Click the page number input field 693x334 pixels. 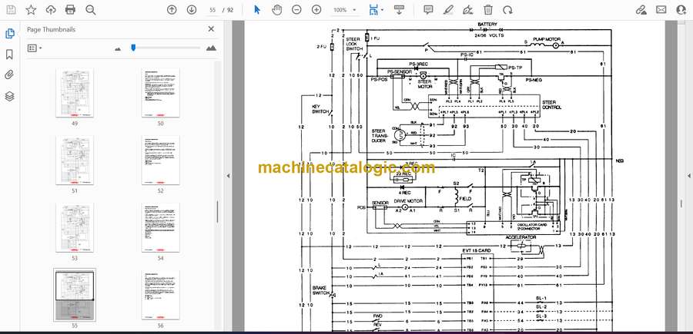click(x=215, y=10)
